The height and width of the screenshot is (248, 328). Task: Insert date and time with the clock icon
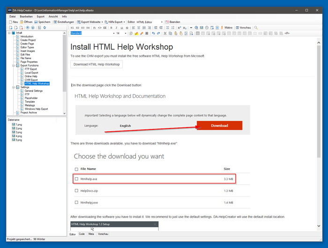coord(207,28)
